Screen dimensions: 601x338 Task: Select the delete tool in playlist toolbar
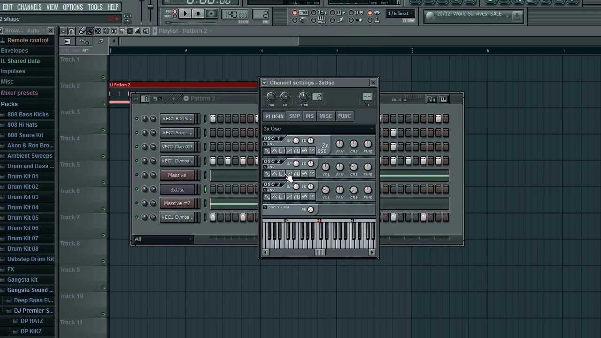coord(98,31)
